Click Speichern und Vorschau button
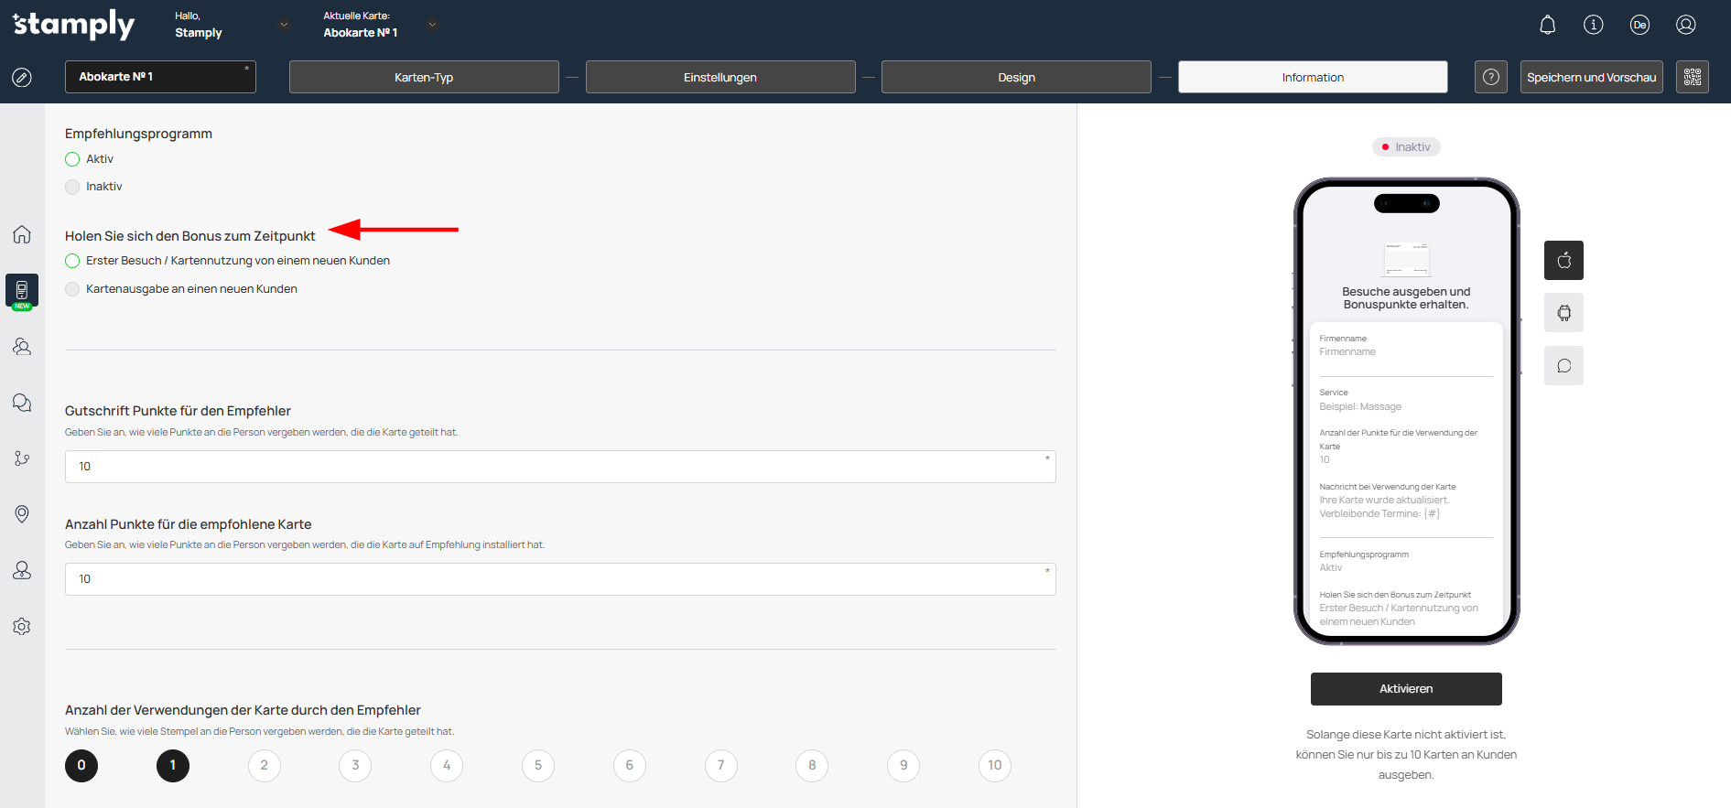Screen dimensions: 1731x808 [1591, 77]
